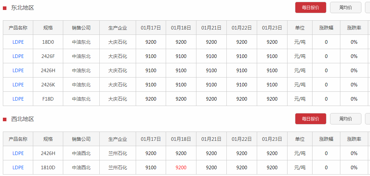Click the red square beside 西北地区 title
Screen dimensions: 370x176
(x=5, y=119)
